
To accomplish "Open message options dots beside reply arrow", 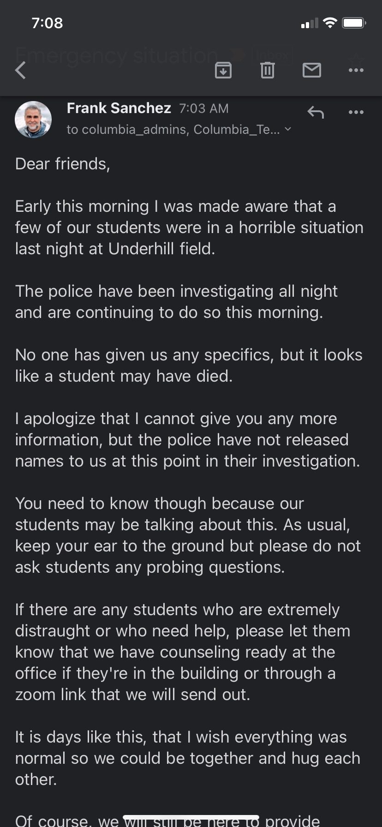I will coord(356,112).
